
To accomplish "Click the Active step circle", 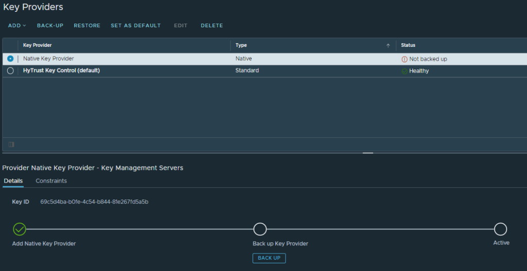I will pyautogui.click(x=500, y=229).
